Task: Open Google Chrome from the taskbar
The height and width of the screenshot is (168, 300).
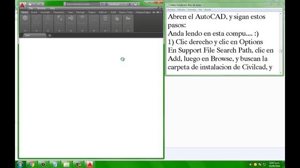Action: pos(31,164)
